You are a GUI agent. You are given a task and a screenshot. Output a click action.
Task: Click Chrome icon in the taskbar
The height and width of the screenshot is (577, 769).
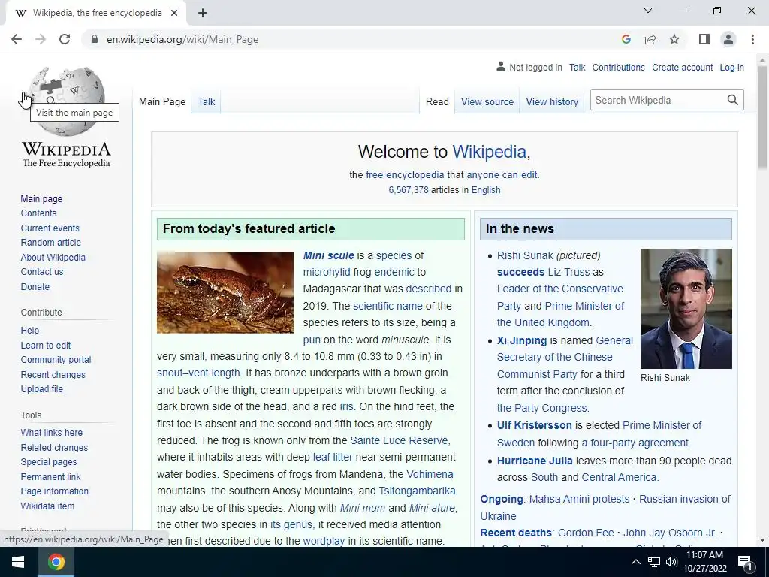click(56, 562)
